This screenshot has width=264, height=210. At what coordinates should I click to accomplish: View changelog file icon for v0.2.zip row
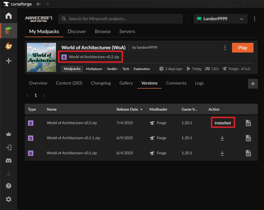click(248, 123)
